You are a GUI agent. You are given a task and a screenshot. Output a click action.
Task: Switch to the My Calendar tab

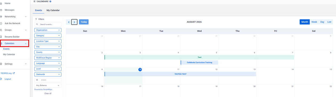53,10
